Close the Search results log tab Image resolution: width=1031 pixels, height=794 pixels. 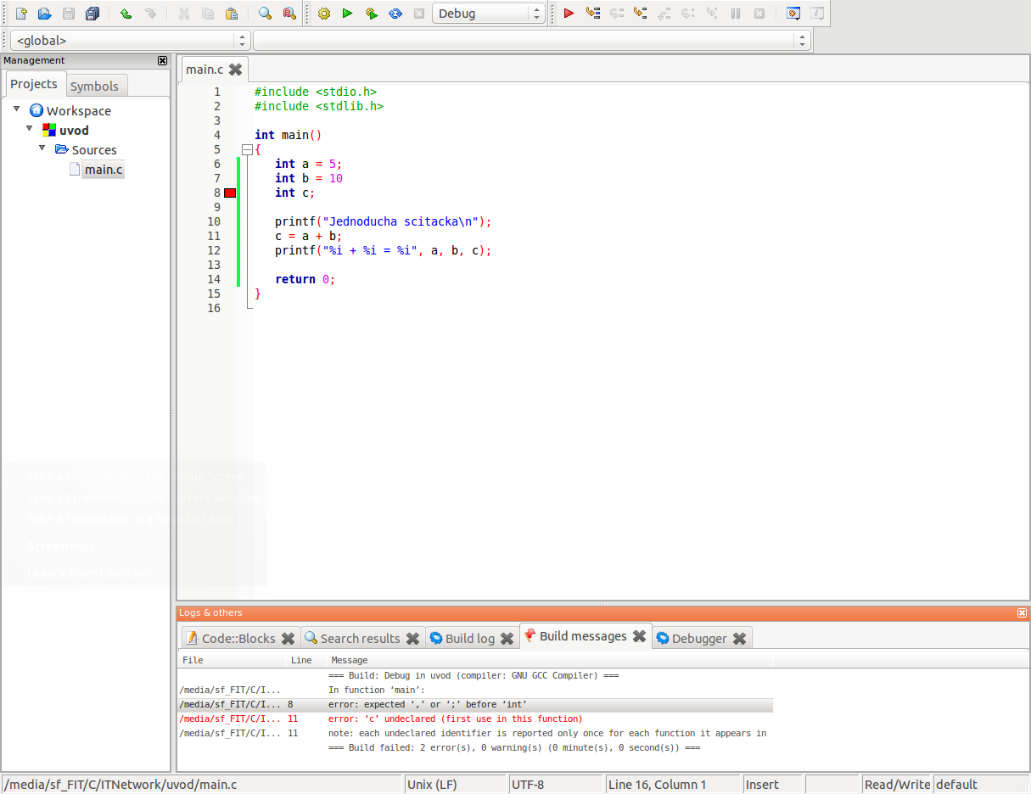(413, 637)
